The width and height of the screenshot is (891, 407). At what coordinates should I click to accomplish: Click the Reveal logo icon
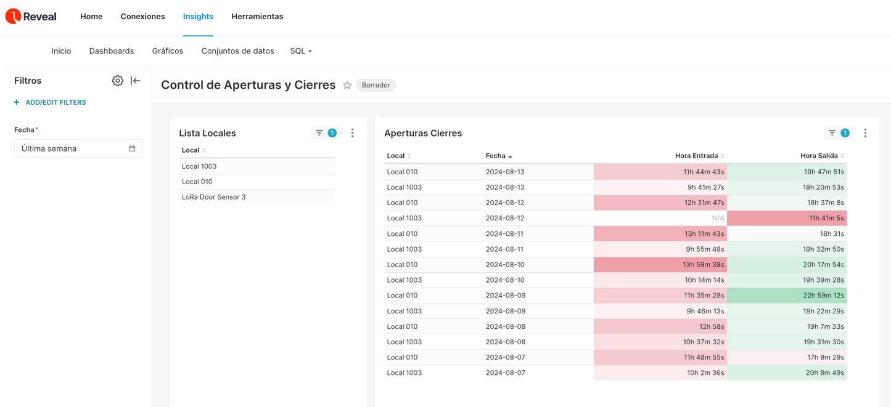(13, 17)
